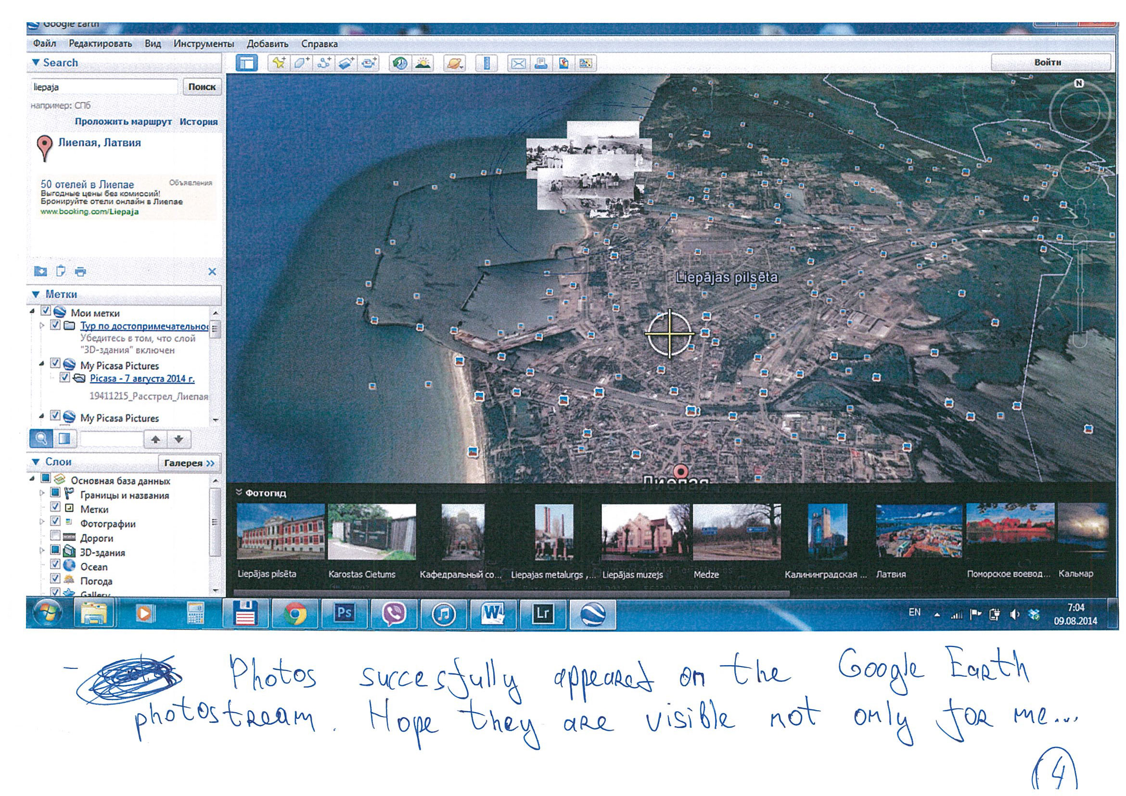Uncheck the Ocean layer checkbox
The image size is (1126, 796).
55,564
